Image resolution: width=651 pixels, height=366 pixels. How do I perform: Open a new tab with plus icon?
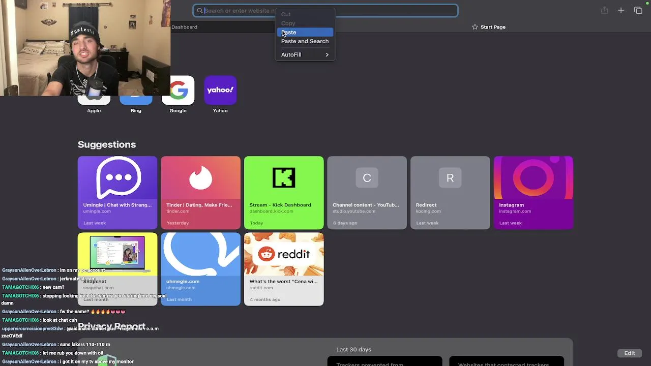(x=621, y=11)
